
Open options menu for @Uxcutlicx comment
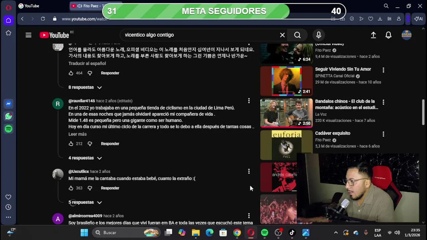(249, 171)
